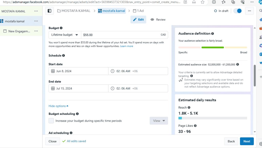Show Schedule info tooltip icon
The height and width of the screenshot is (148, 262).
63,55
